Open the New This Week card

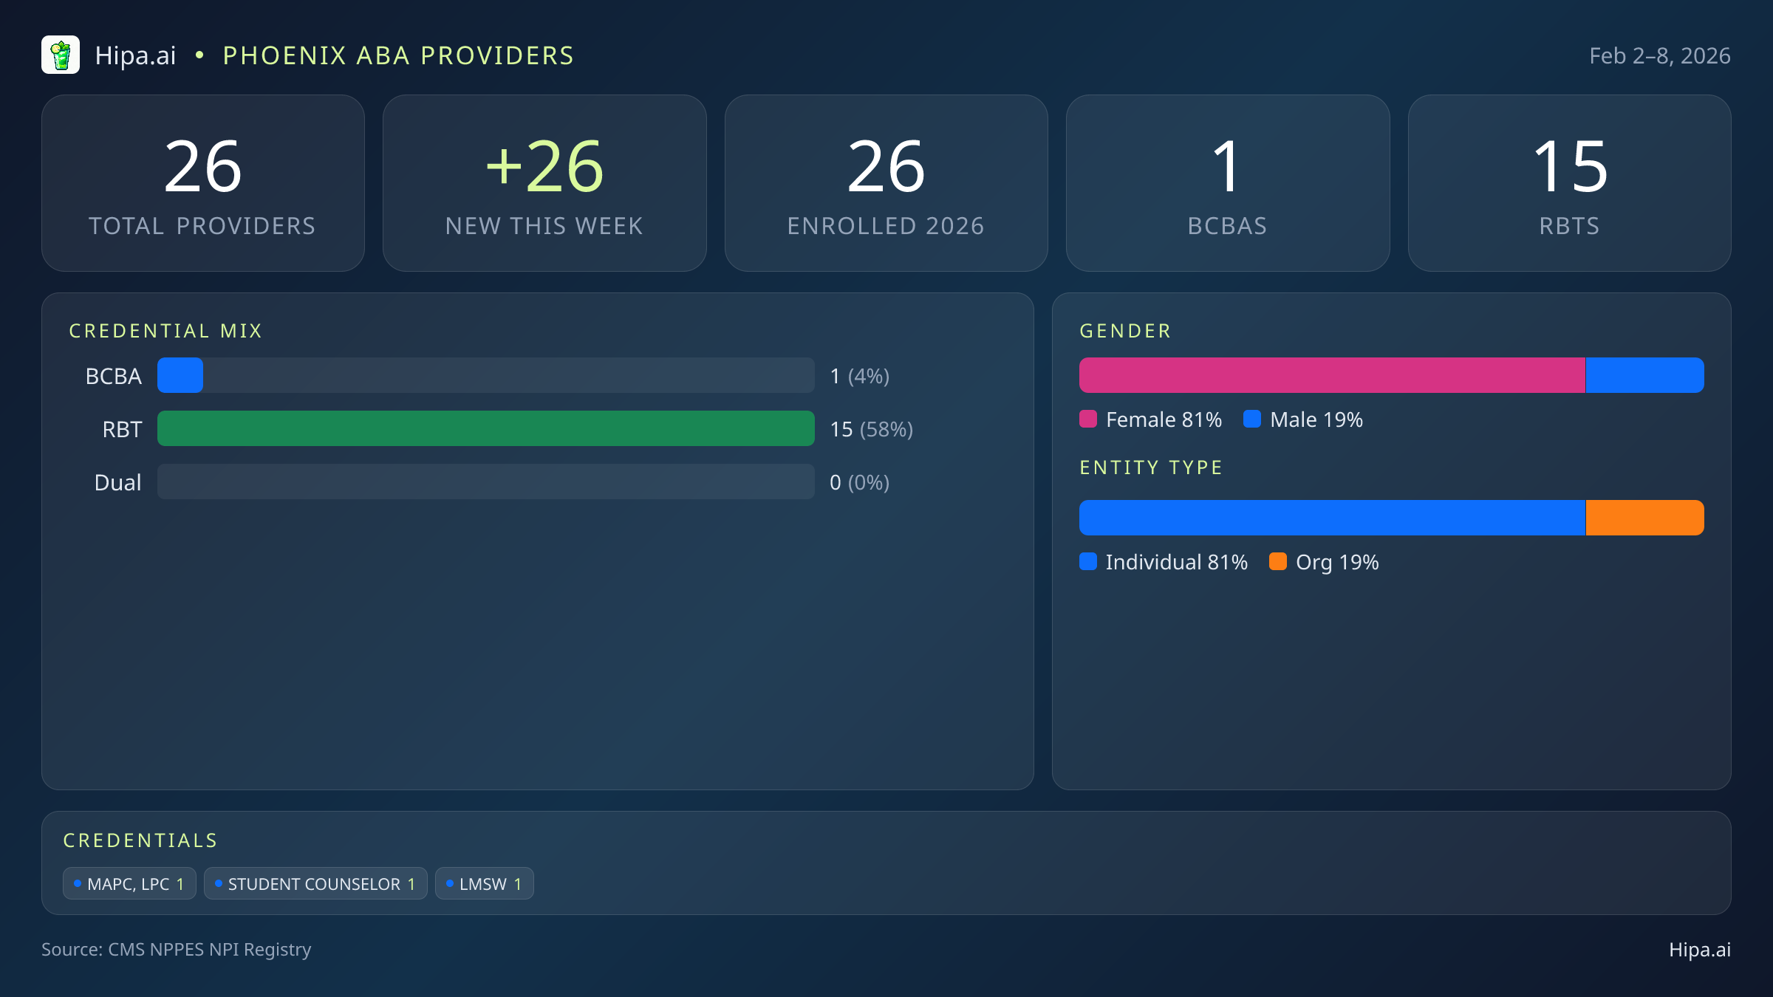click(x=544, y=183)
